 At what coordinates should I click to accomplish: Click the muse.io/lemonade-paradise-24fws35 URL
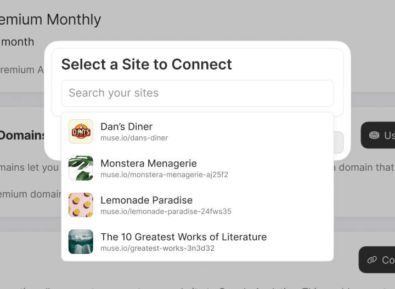(x=166, y=211)
